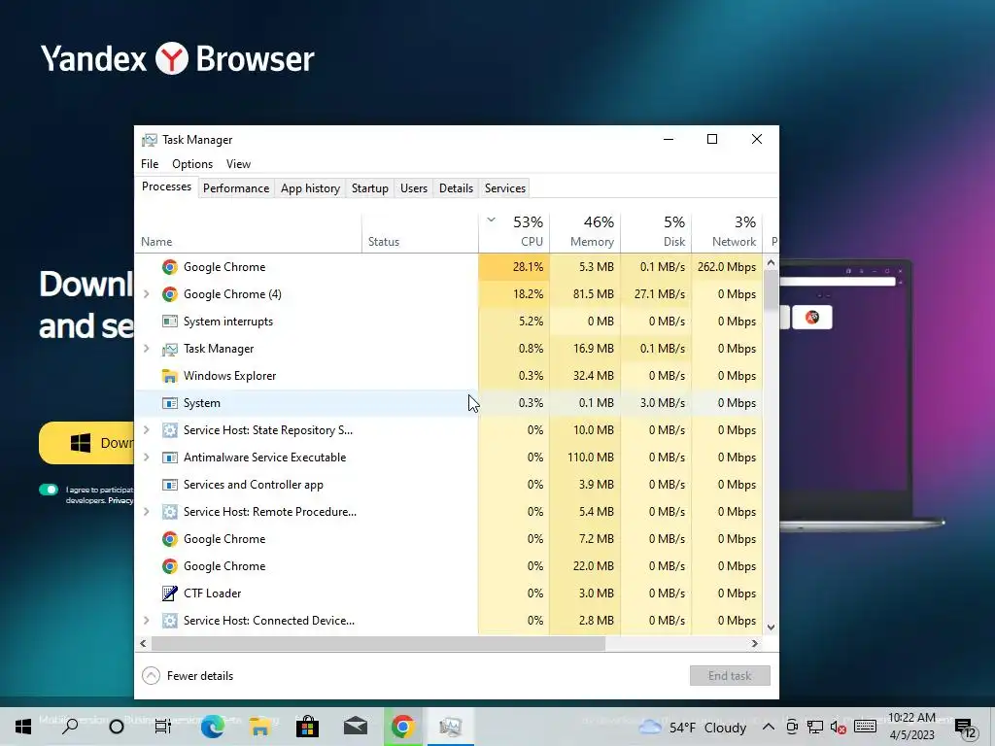995x746 pixels.
Task: Sort processes by CPU column
Action: tap(515, 232)
